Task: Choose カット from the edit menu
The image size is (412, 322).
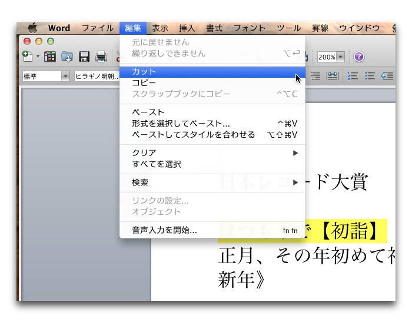Action: tap(212, 72)
